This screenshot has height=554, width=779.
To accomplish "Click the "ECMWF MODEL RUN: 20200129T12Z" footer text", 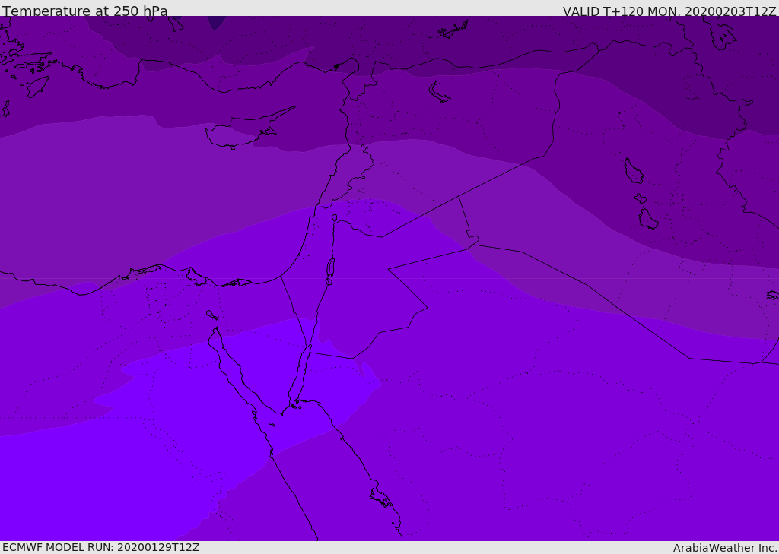I will pyautogui.click(x=101, y=547).
